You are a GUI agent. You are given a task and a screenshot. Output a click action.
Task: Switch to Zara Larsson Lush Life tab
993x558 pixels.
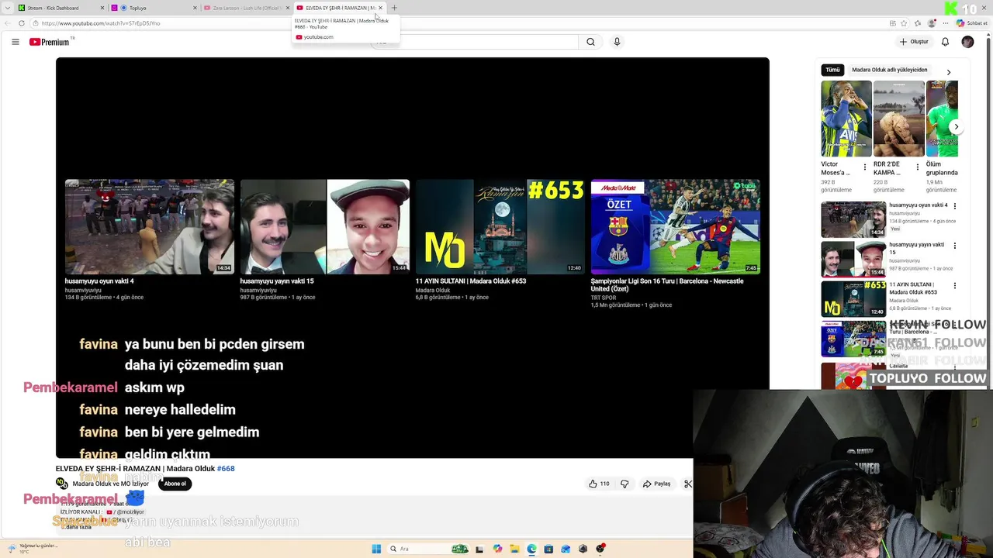click(246, 8)
